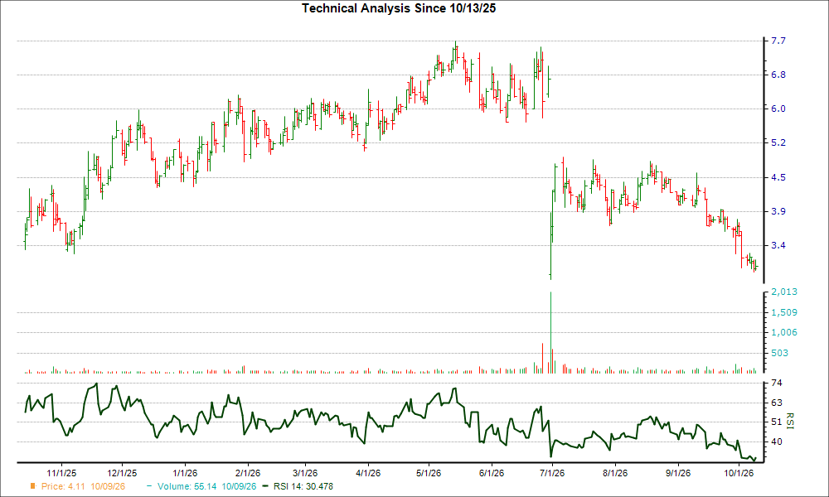Click the orange Price legend marker
This screenshot has width=829, height=497.
[x=33, y=486]
